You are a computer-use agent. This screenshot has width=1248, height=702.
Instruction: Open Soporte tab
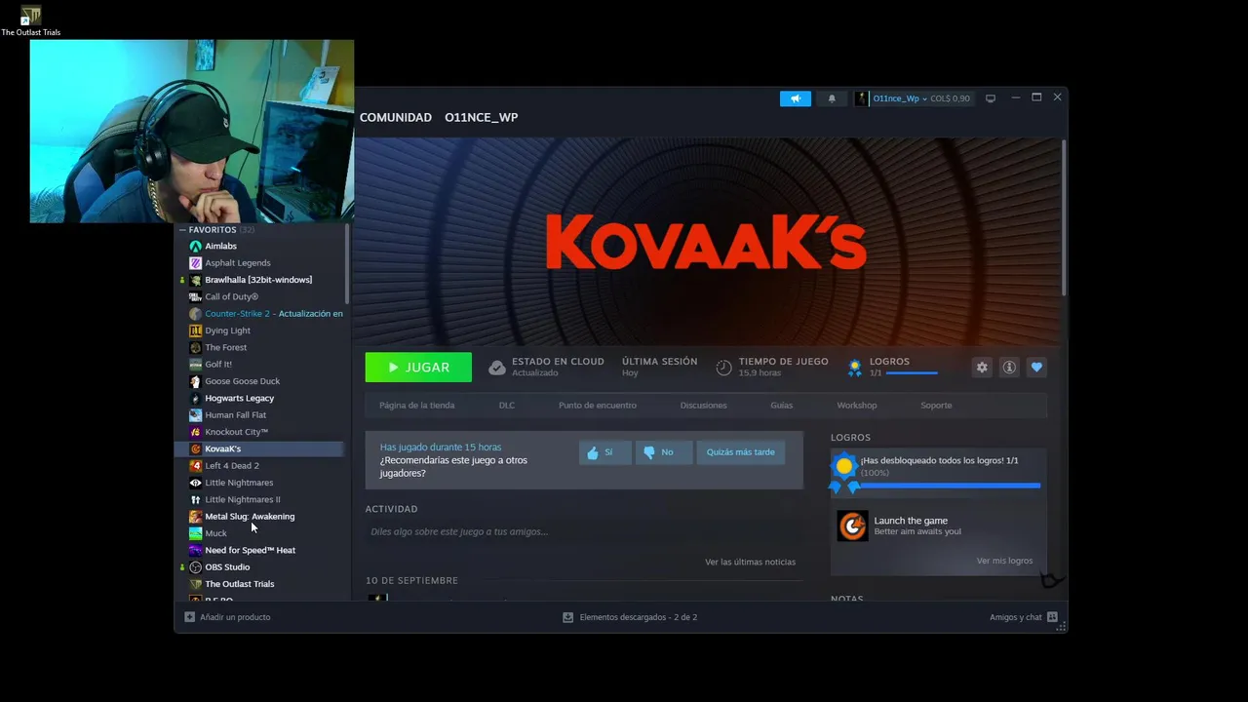(x=936, y=406)
